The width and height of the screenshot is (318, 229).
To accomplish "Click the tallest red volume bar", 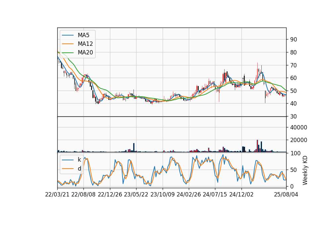I will point(257,146).
